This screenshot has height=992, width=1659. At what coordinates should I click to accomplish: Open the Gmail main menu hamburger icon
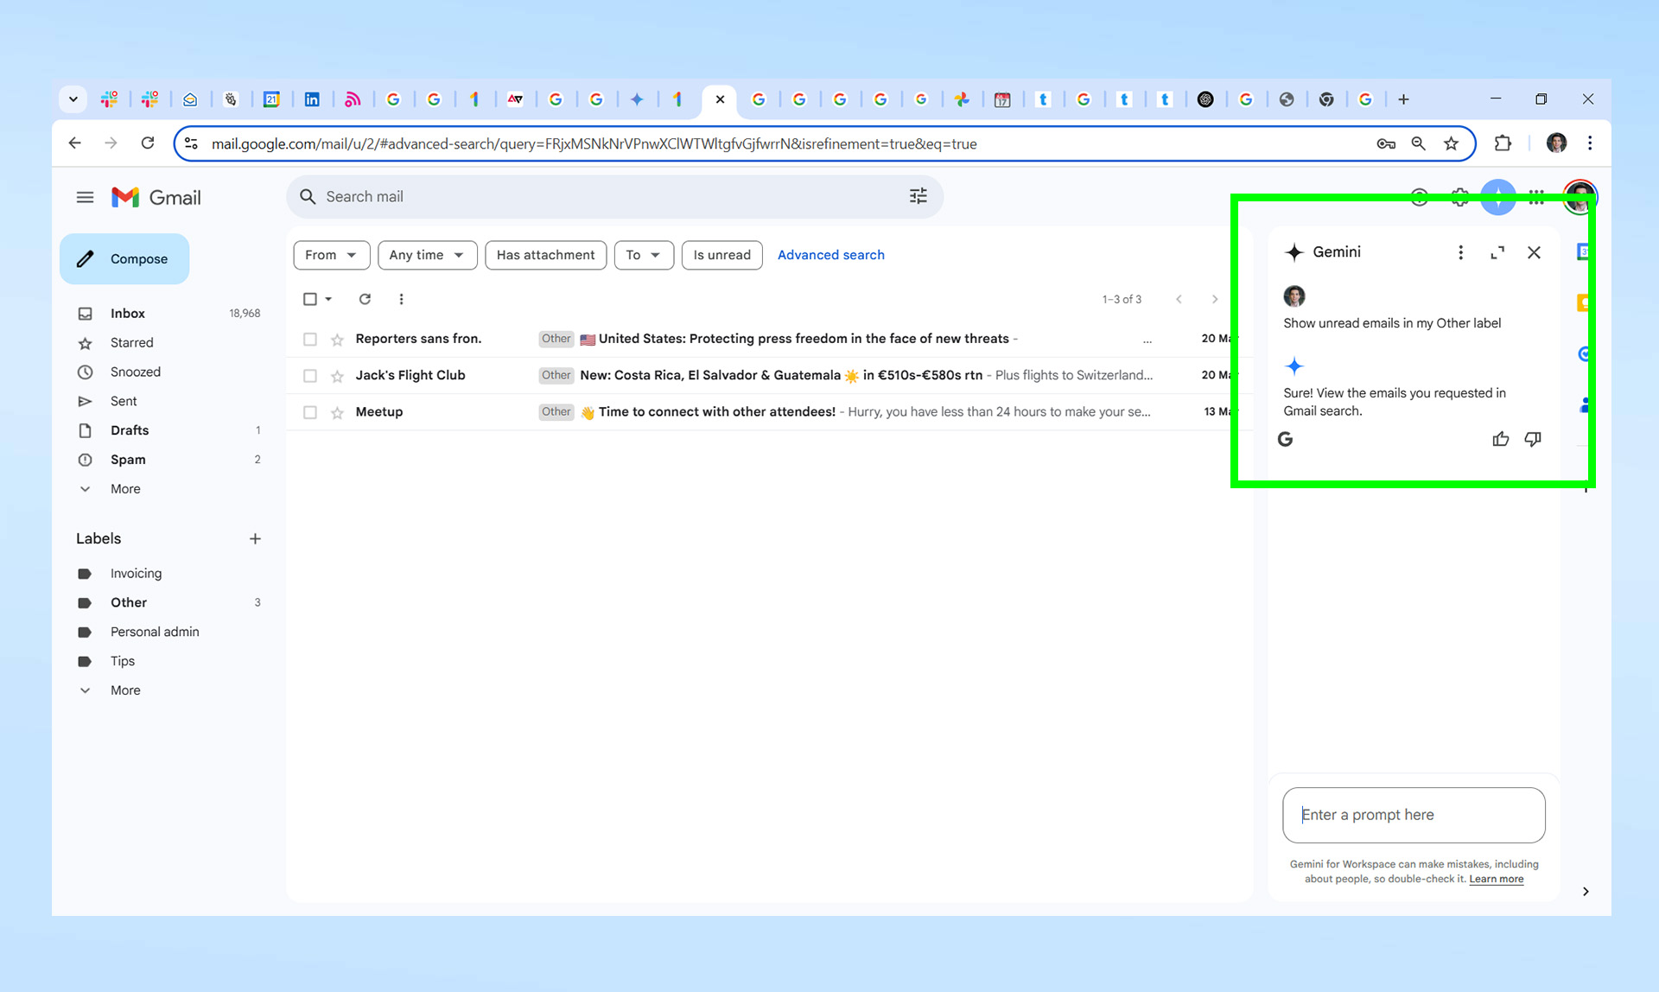pos(85,198)
